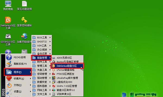The image size is (163, 97).
Task: Expand 收藏夹(A) submenu arrow
Action: pos(30,79)
